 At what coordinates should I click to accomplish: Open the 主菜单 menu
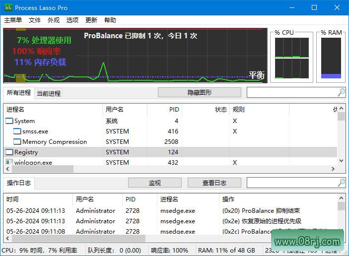tap(13, 20)
